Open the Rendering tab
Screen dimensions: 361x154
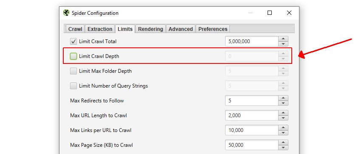pos(151,29)
